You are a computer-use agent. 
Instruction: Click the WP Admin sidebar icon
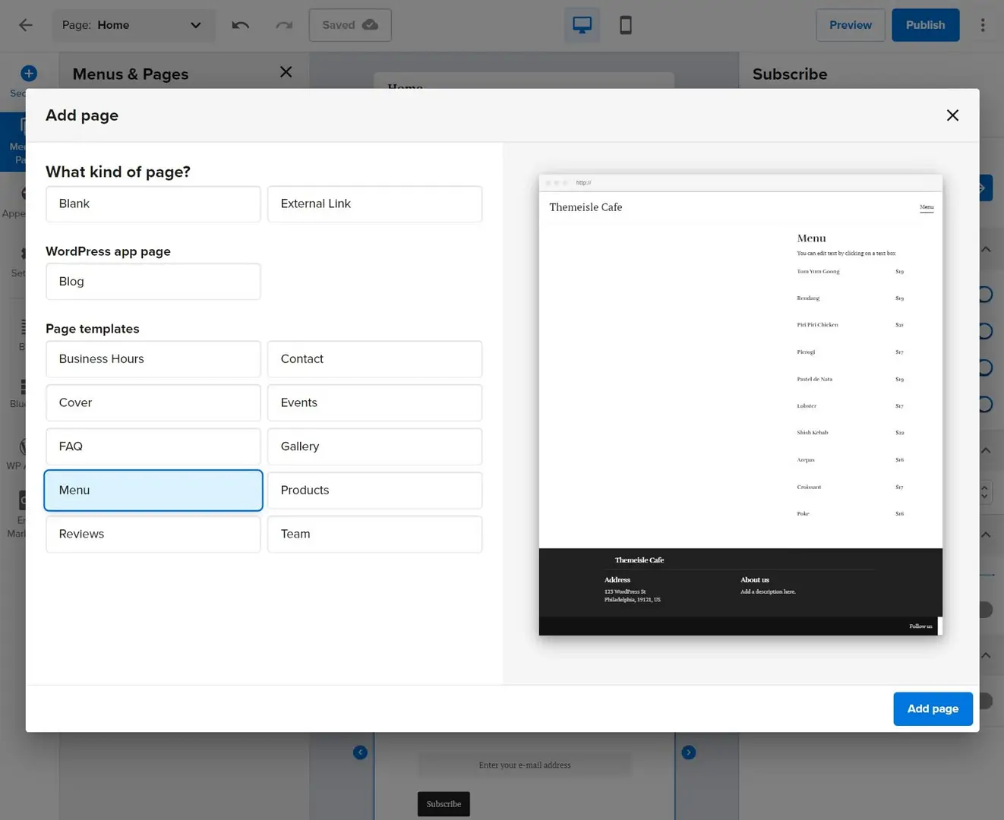coord(23,449)
